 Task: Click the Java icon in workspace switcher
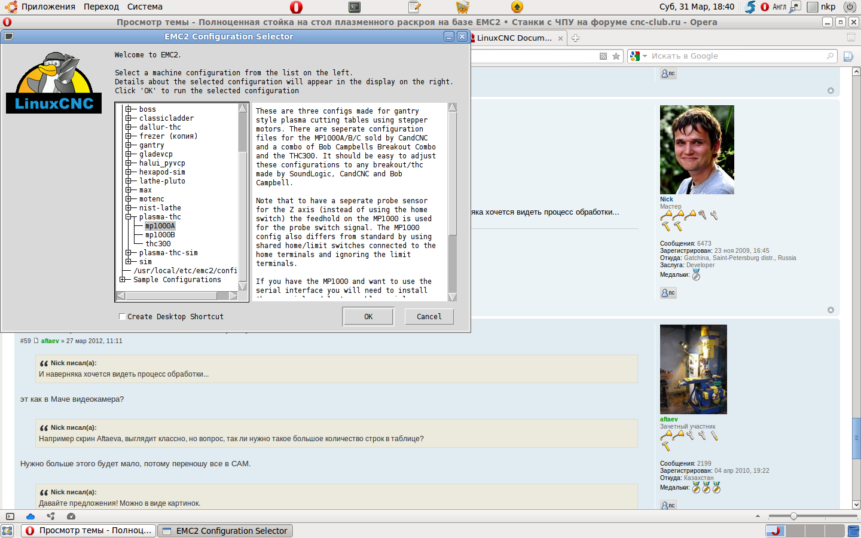coord(775,531)
